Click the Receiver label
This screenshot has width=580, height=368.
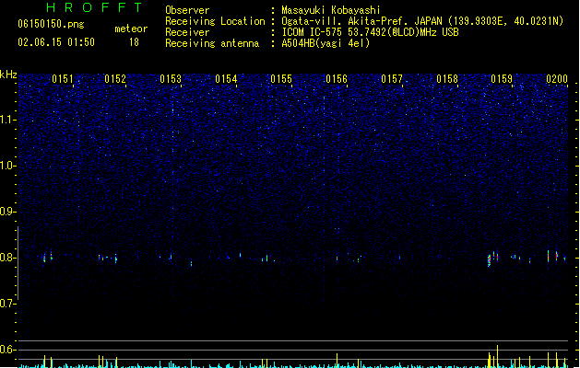point(187,32)
